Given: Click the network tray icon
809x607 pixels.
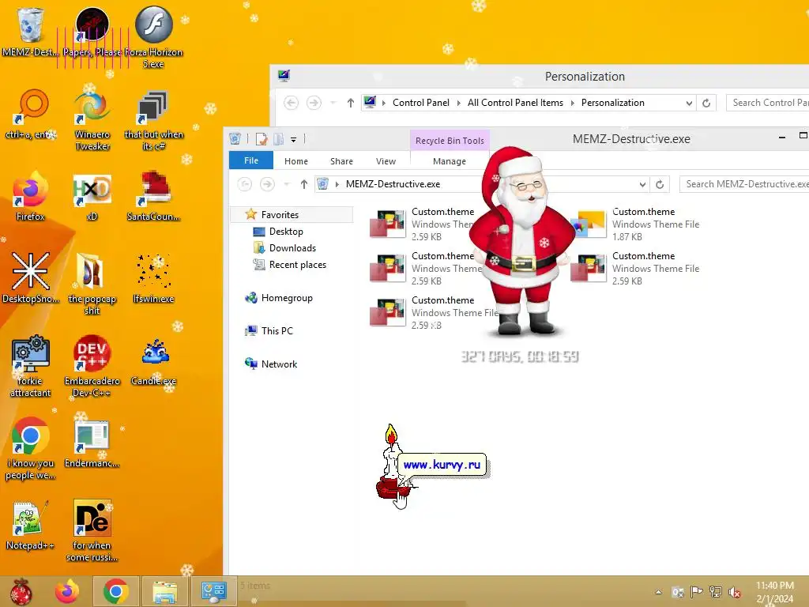Looking at the screenshot, I should tap(716, 592).
